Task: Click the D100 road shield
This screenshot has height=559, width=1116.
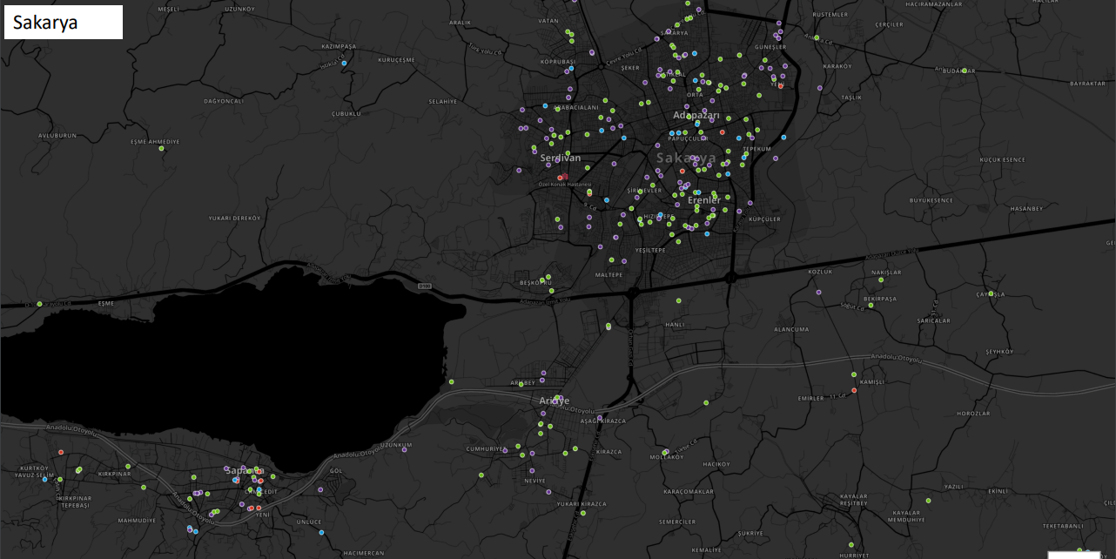Action: coord(424,286)
